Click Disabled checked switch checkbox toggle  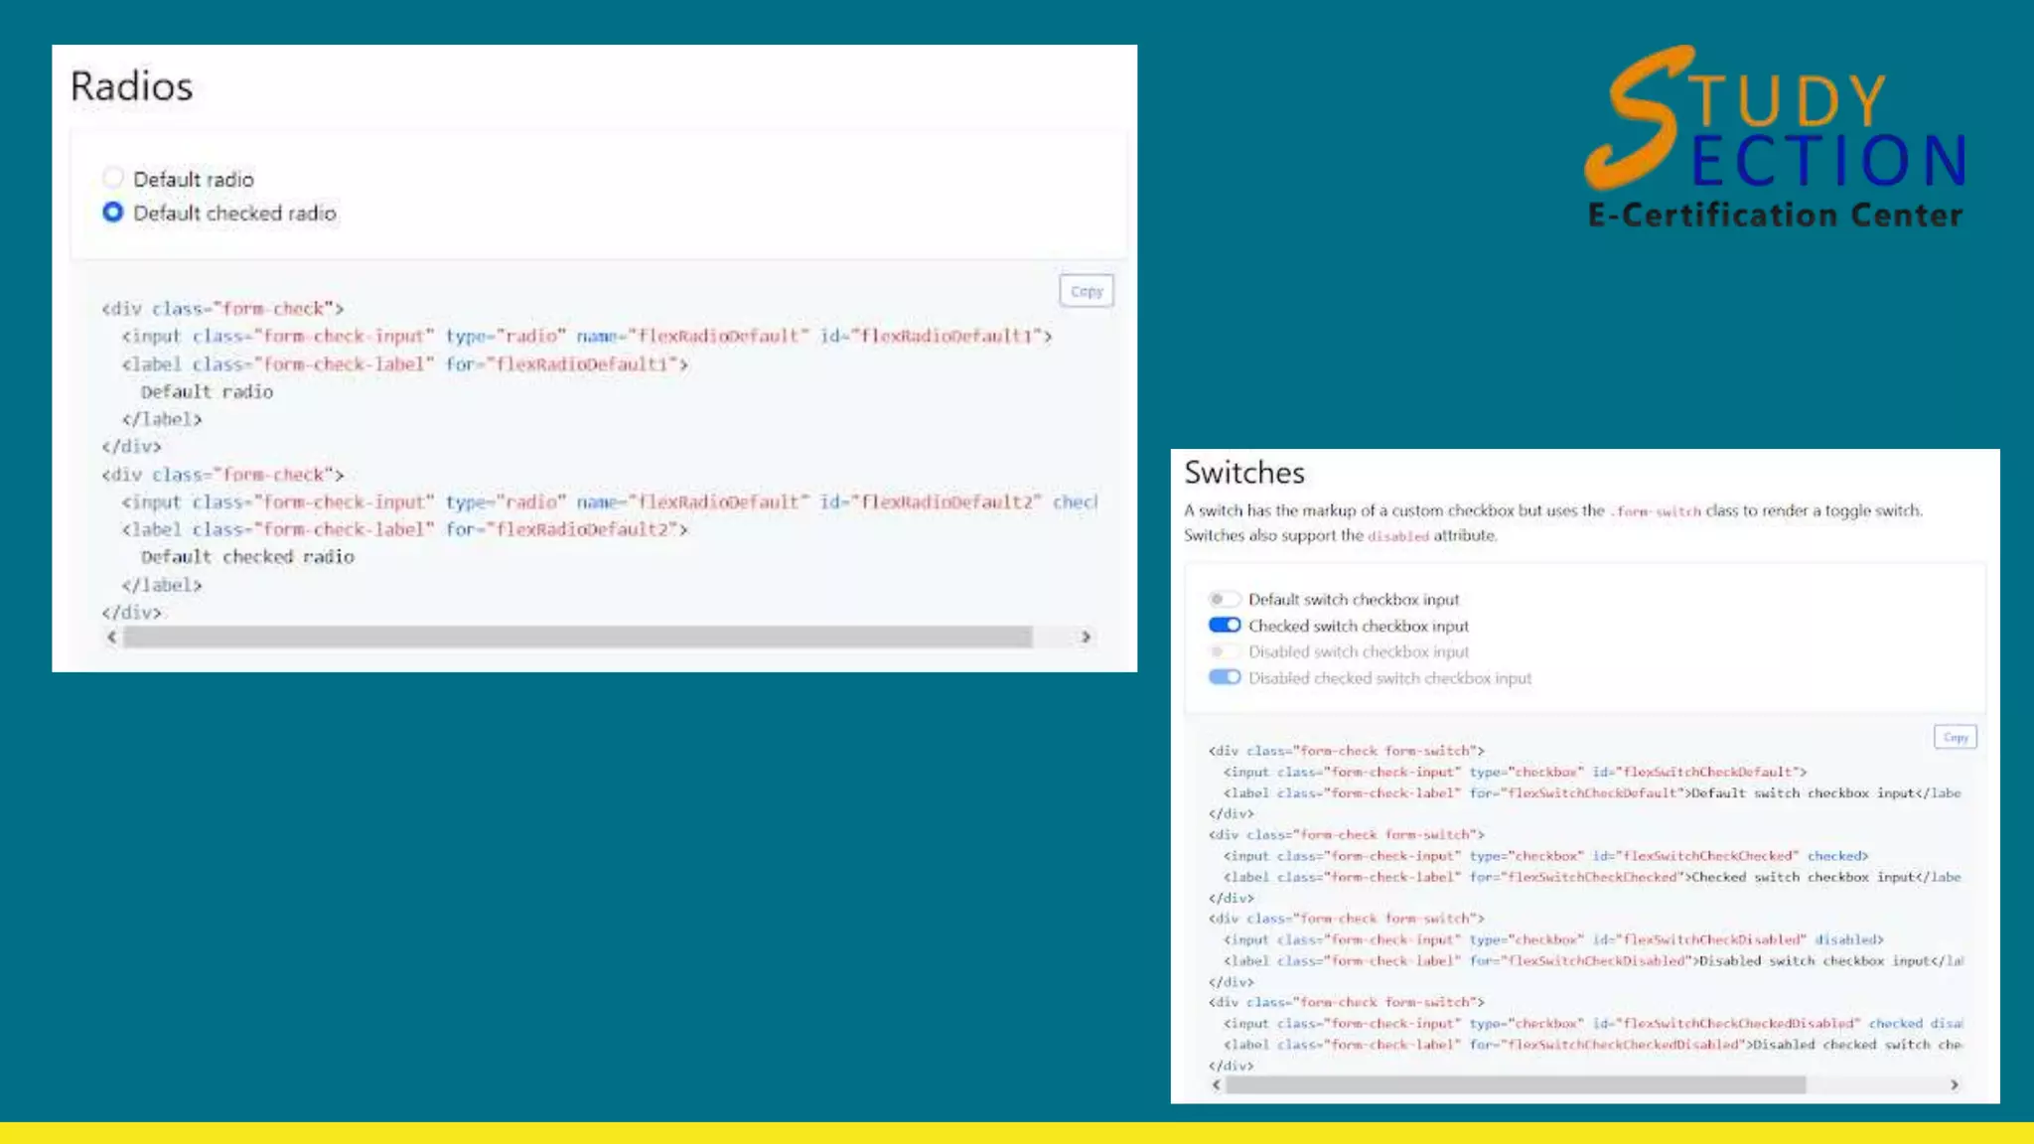(1224, 677)
